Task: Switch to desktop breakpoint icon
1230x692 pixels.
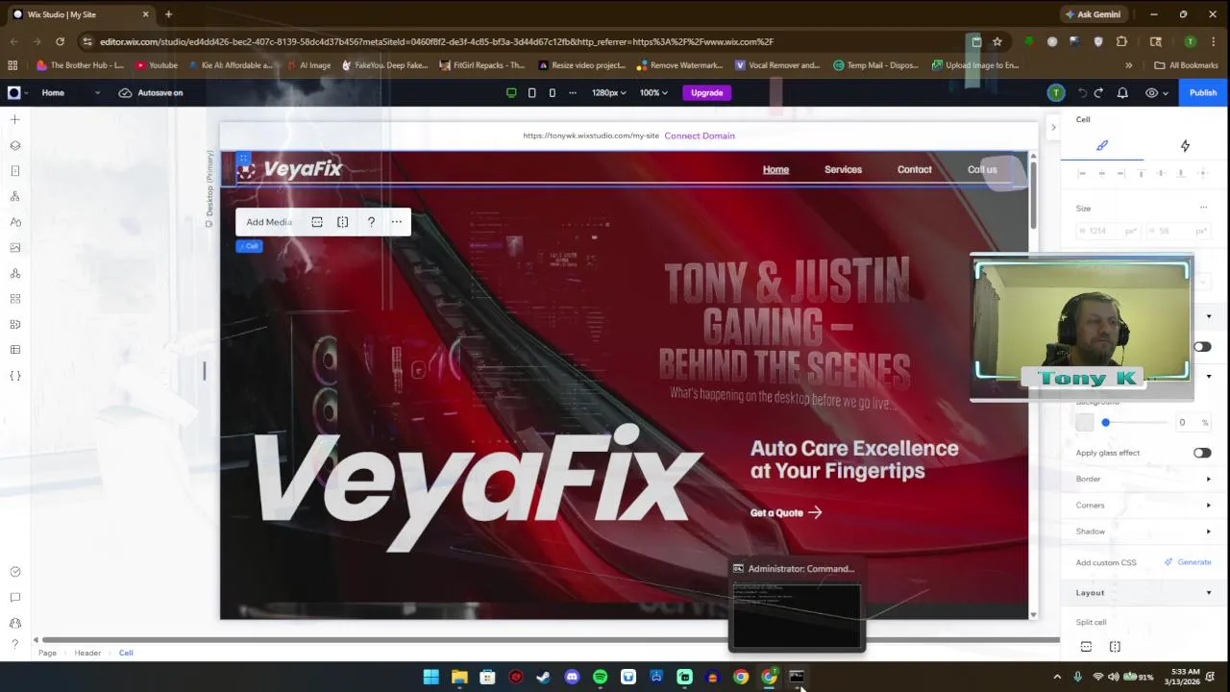Action: point(511,92)
